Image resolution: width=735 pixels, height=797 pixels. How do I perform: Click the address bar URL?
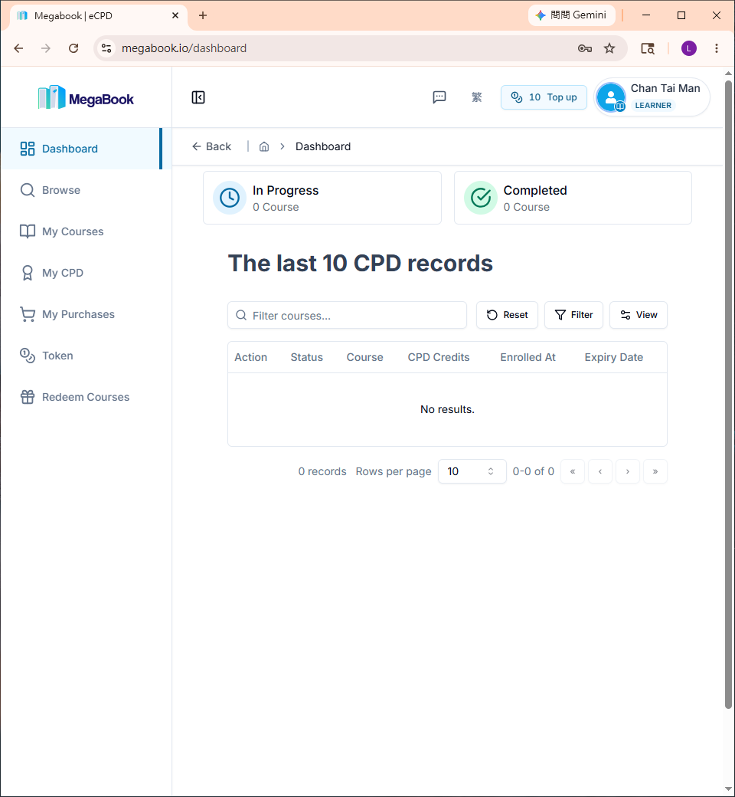[x=184, y=48]
